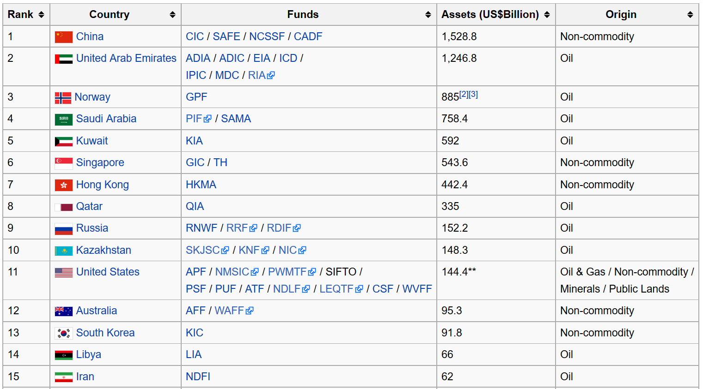Open the HKMA fund link
The height and width of the screenshot is (389, 703).
[x=201, y=185]
